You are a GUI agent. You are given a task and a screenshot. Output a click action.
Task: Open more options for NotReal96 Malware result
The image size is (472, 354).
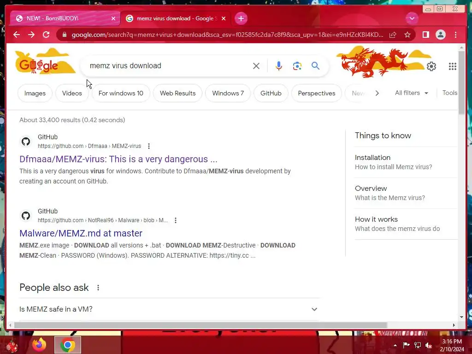click(x=176, y=220)
